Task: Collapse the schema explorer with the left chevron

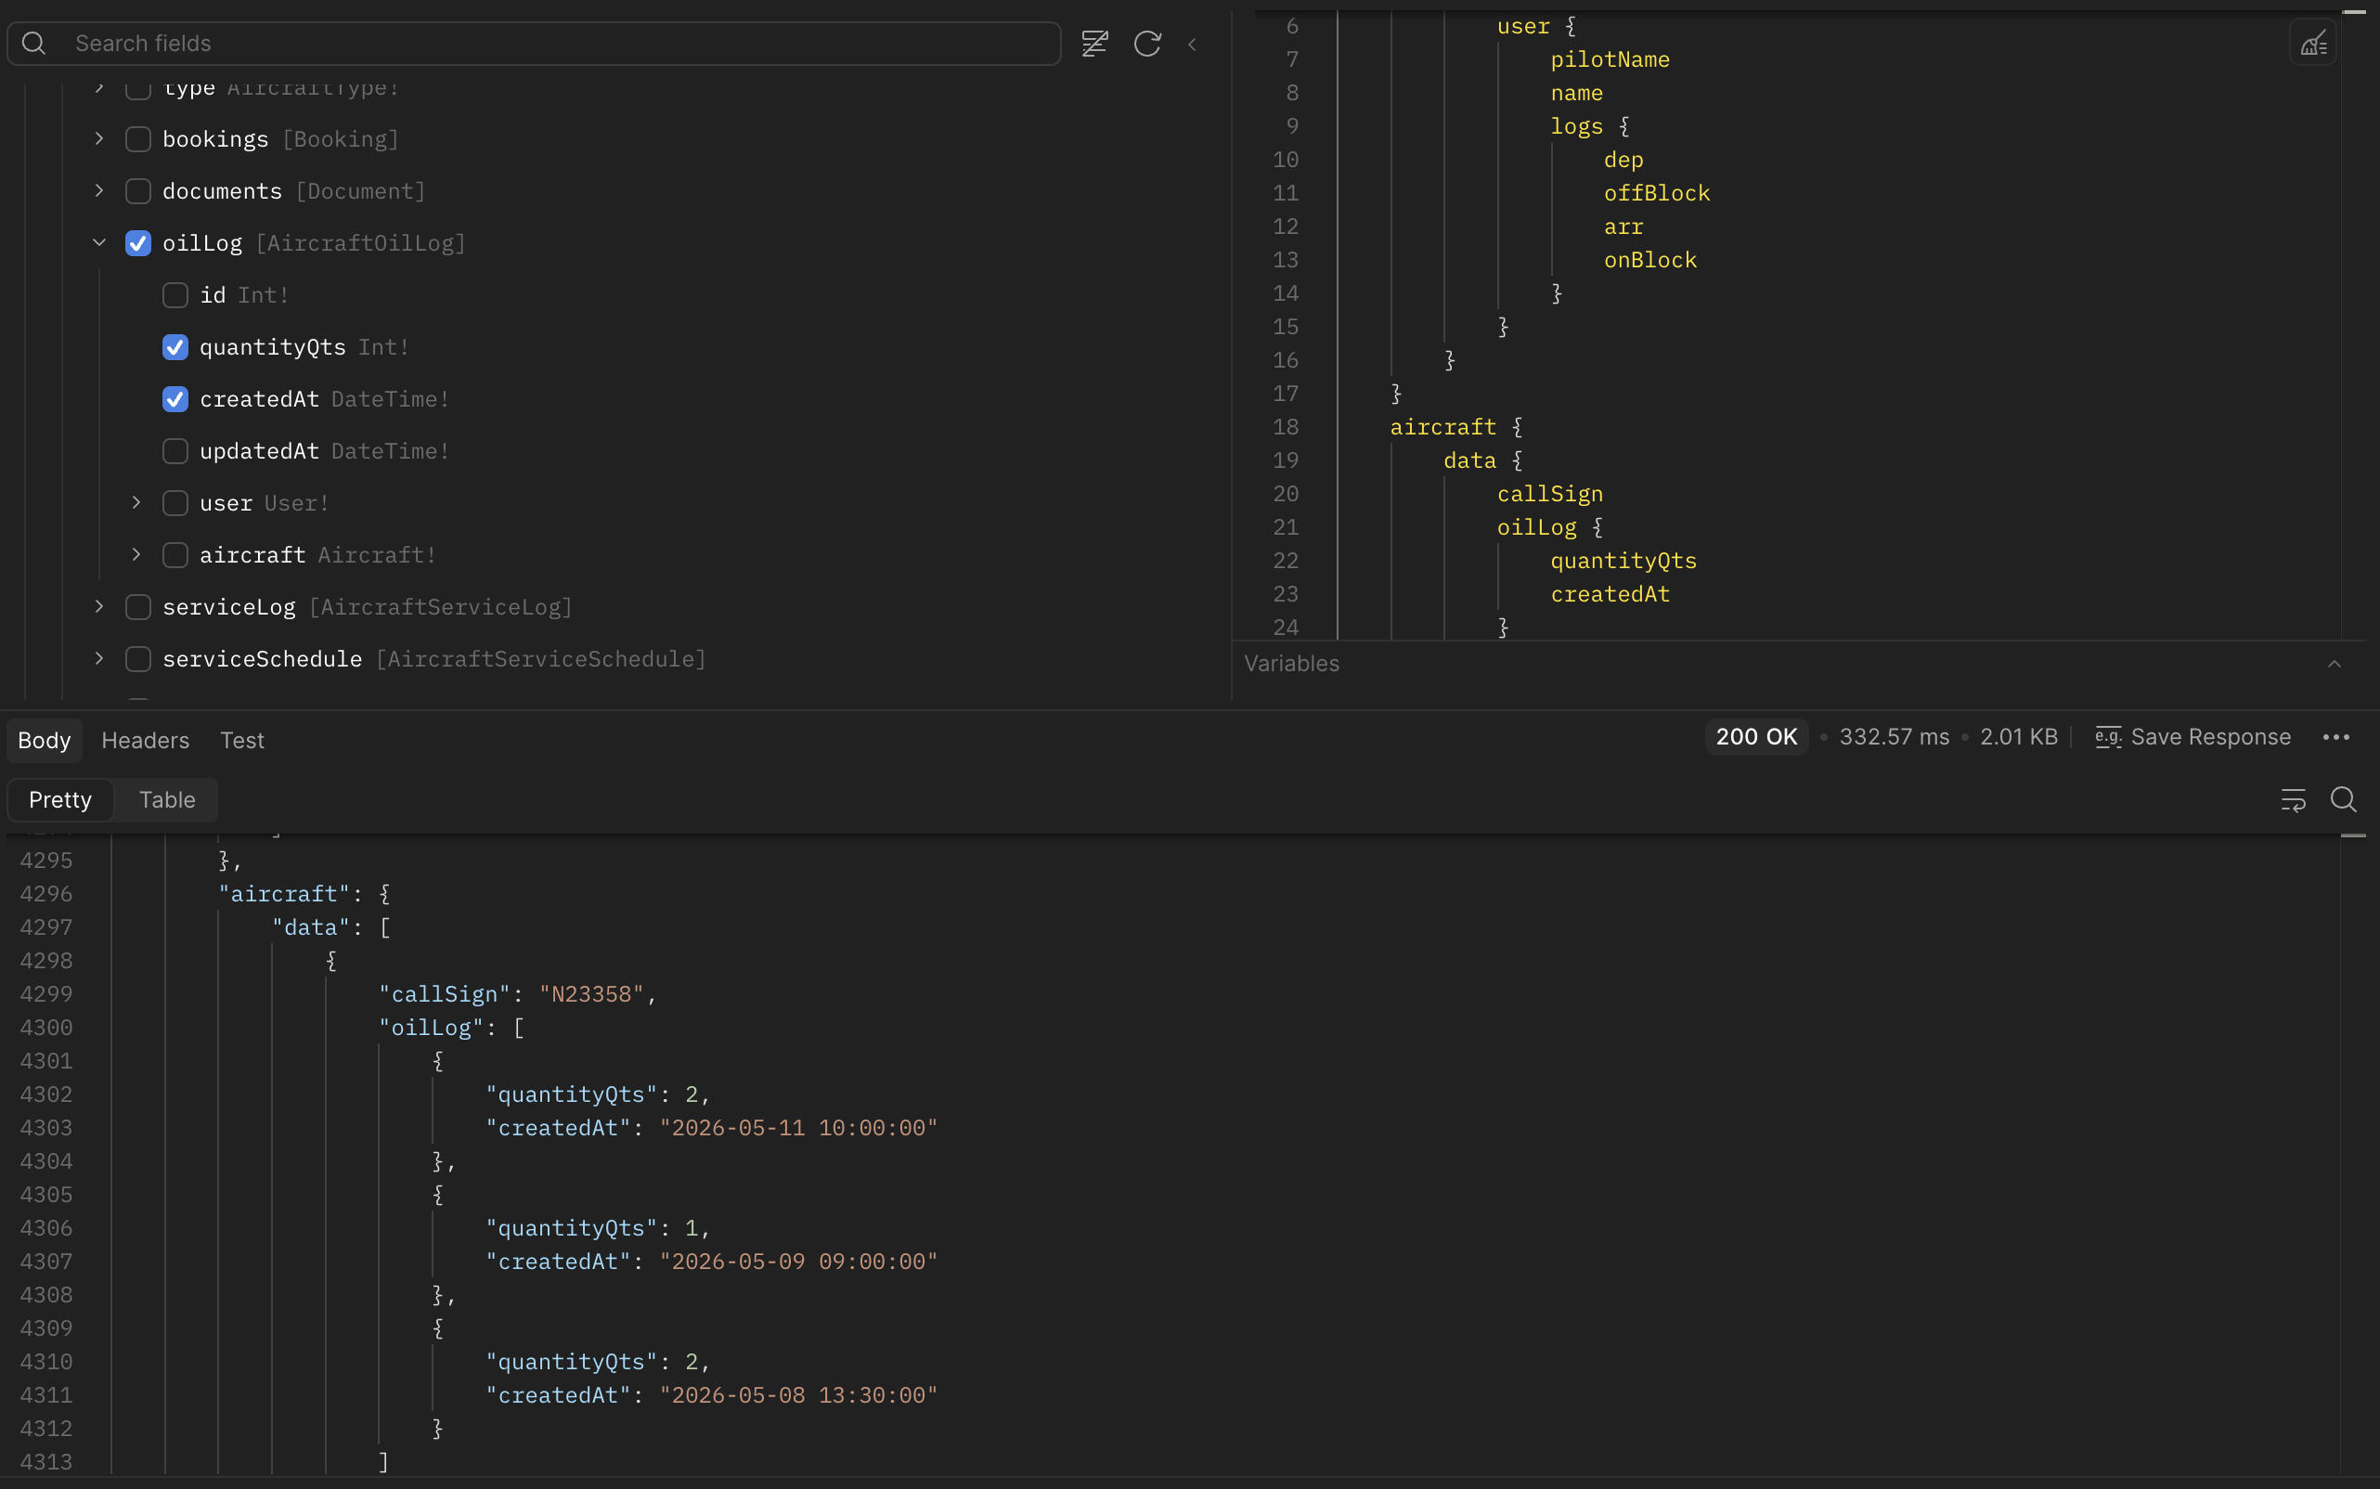Action: pos(1193,44)
